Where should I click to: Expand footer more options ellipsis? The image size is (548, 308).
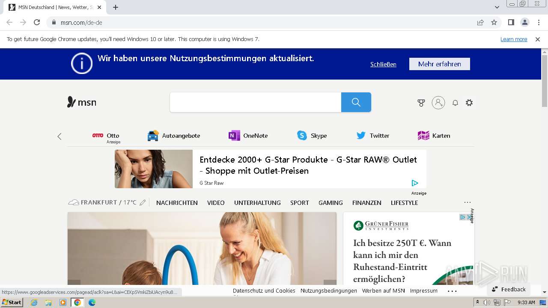pos(452,291)
